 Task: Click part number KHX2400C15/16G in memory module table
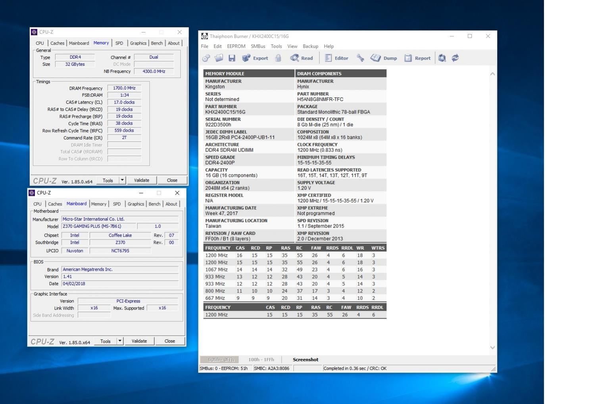(225, 112)
